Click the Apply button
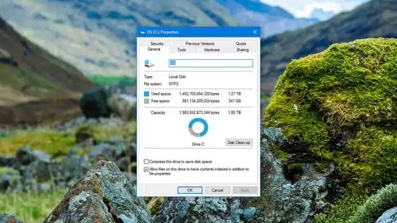The width and height of the screenshot is (397, 223). [x=245, y=190]
